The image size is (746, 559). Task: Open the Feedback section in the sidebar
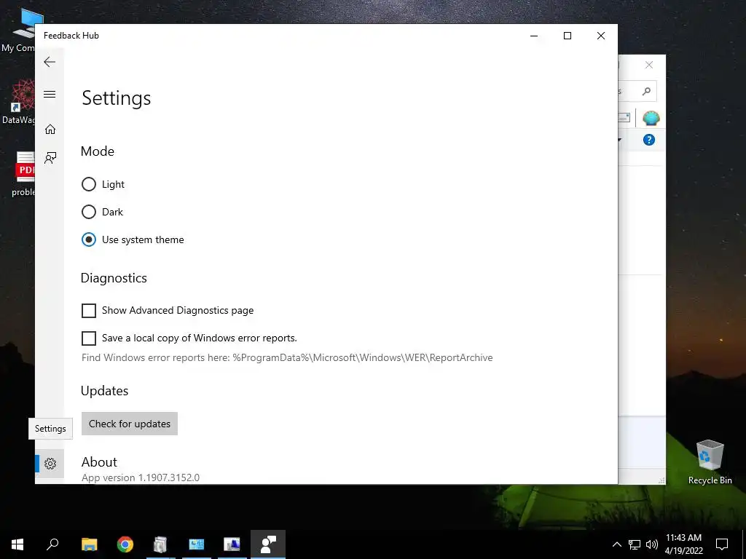coord(50,158)
